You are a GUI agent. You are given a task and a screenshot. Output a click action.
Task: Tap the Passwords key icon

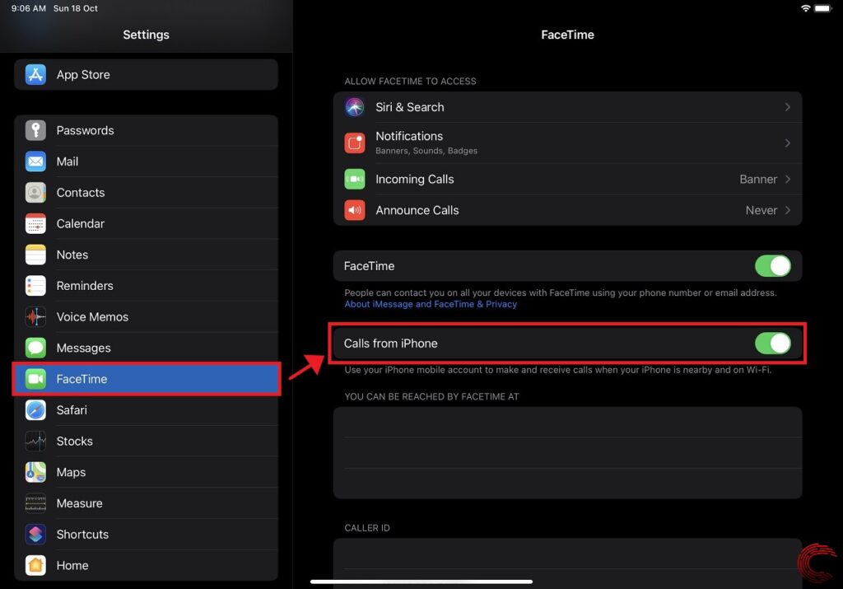pos(35,130)
